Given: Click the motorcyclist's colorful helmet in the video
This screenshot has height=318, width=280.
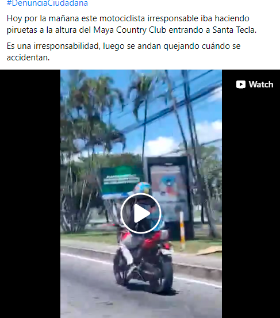Looking at the screenshot, I should 143,188.
